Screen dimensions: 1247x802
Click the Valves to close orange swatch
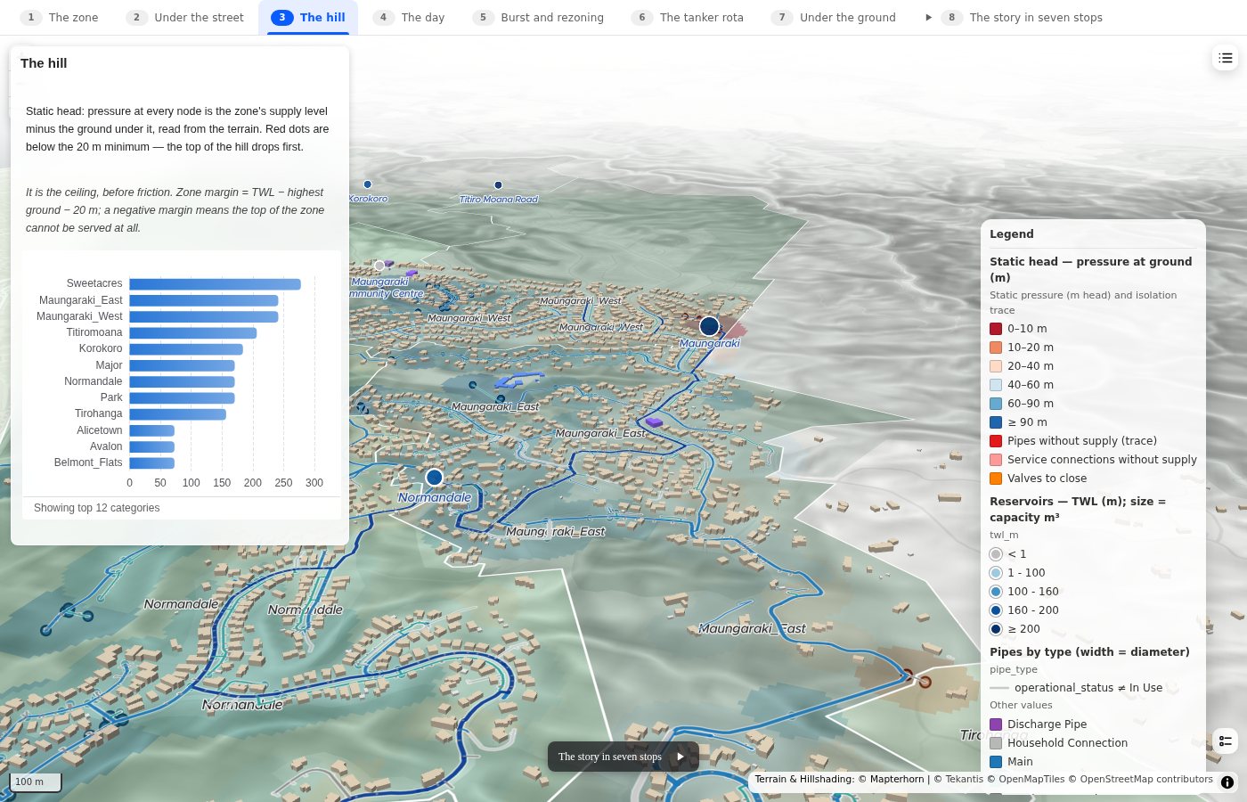pyautogui.click(x=996, y=479)
